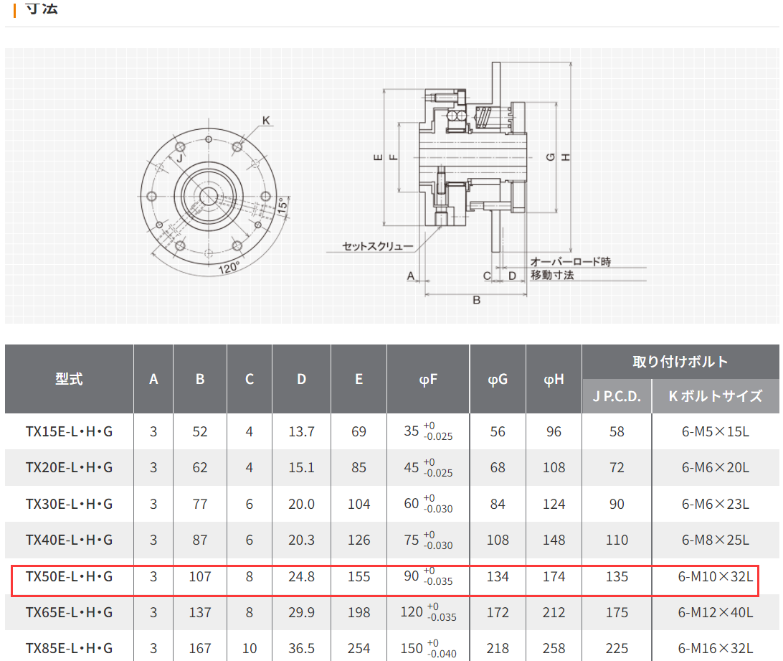Click the J P.C.D. sub-header
The image size is (783, 661).
pyautogui.click(x=617, y=396)
